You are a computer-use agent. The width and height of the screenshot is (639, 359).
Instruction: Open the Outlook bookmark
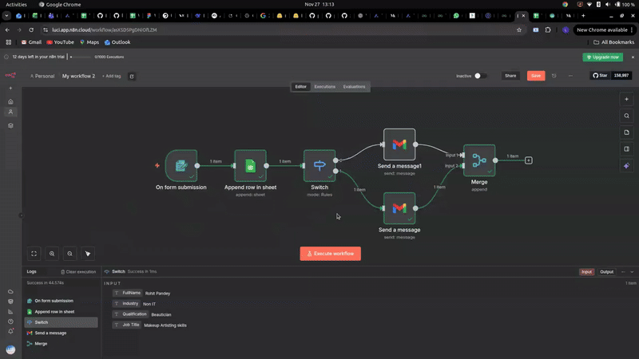117,42
